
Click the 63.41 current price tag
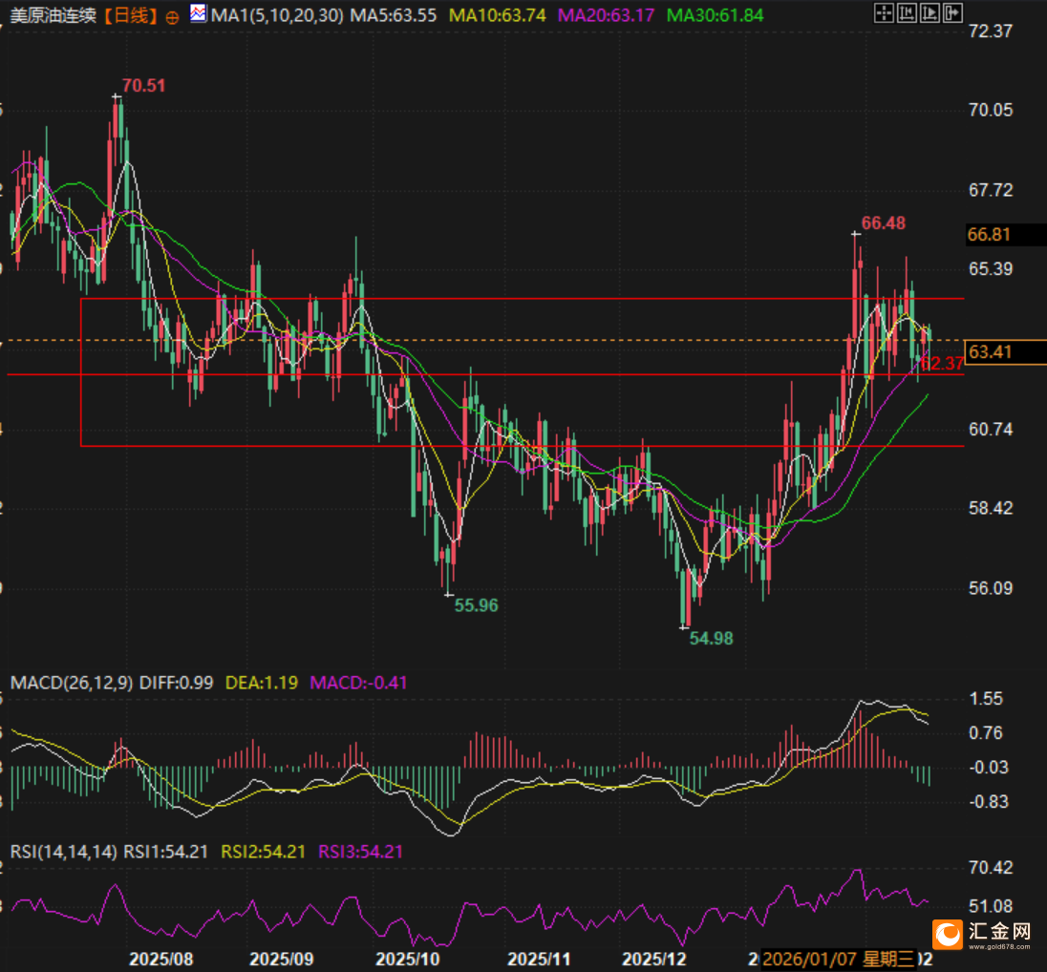pos(990,352)
